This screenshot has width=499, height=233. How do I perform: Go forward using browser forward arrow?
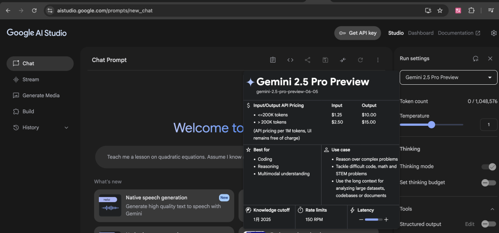21,11
